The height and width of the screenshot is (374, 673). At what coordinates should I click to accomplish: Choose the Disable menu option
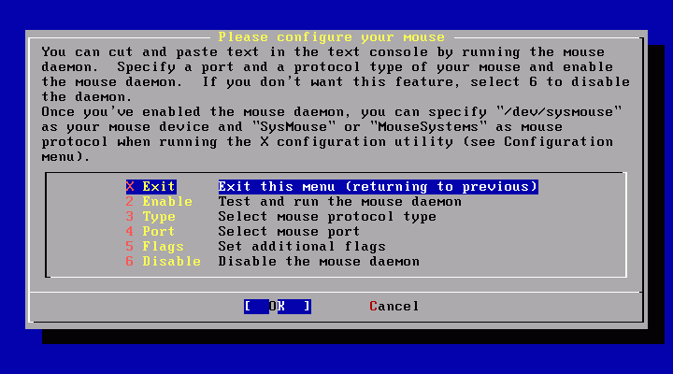tap(273, 262)
